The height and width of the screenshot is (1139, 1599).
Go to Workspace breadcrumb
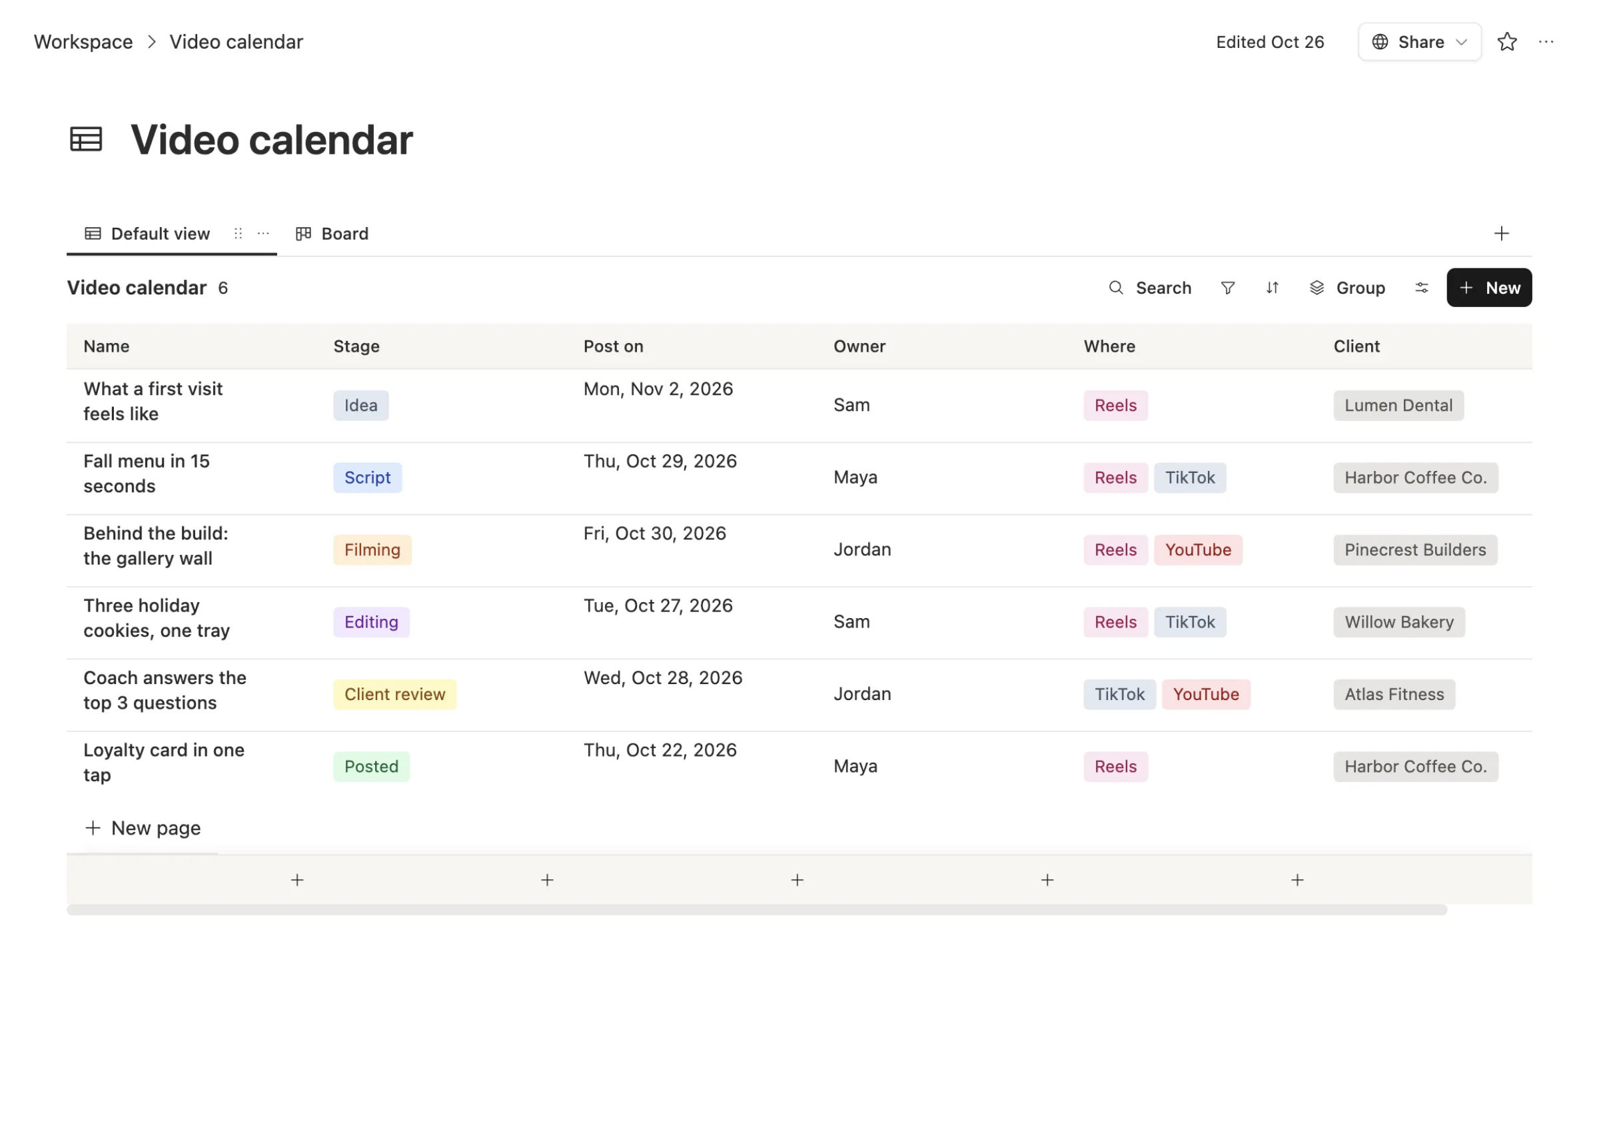[83, 42]
